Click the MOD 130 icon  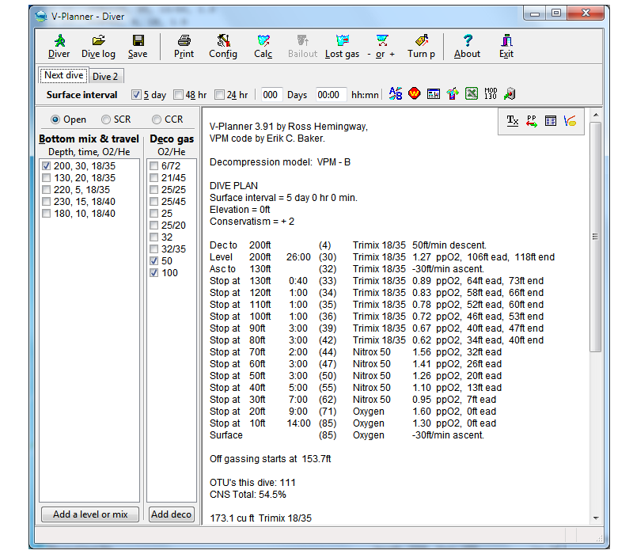click(491, 94)
